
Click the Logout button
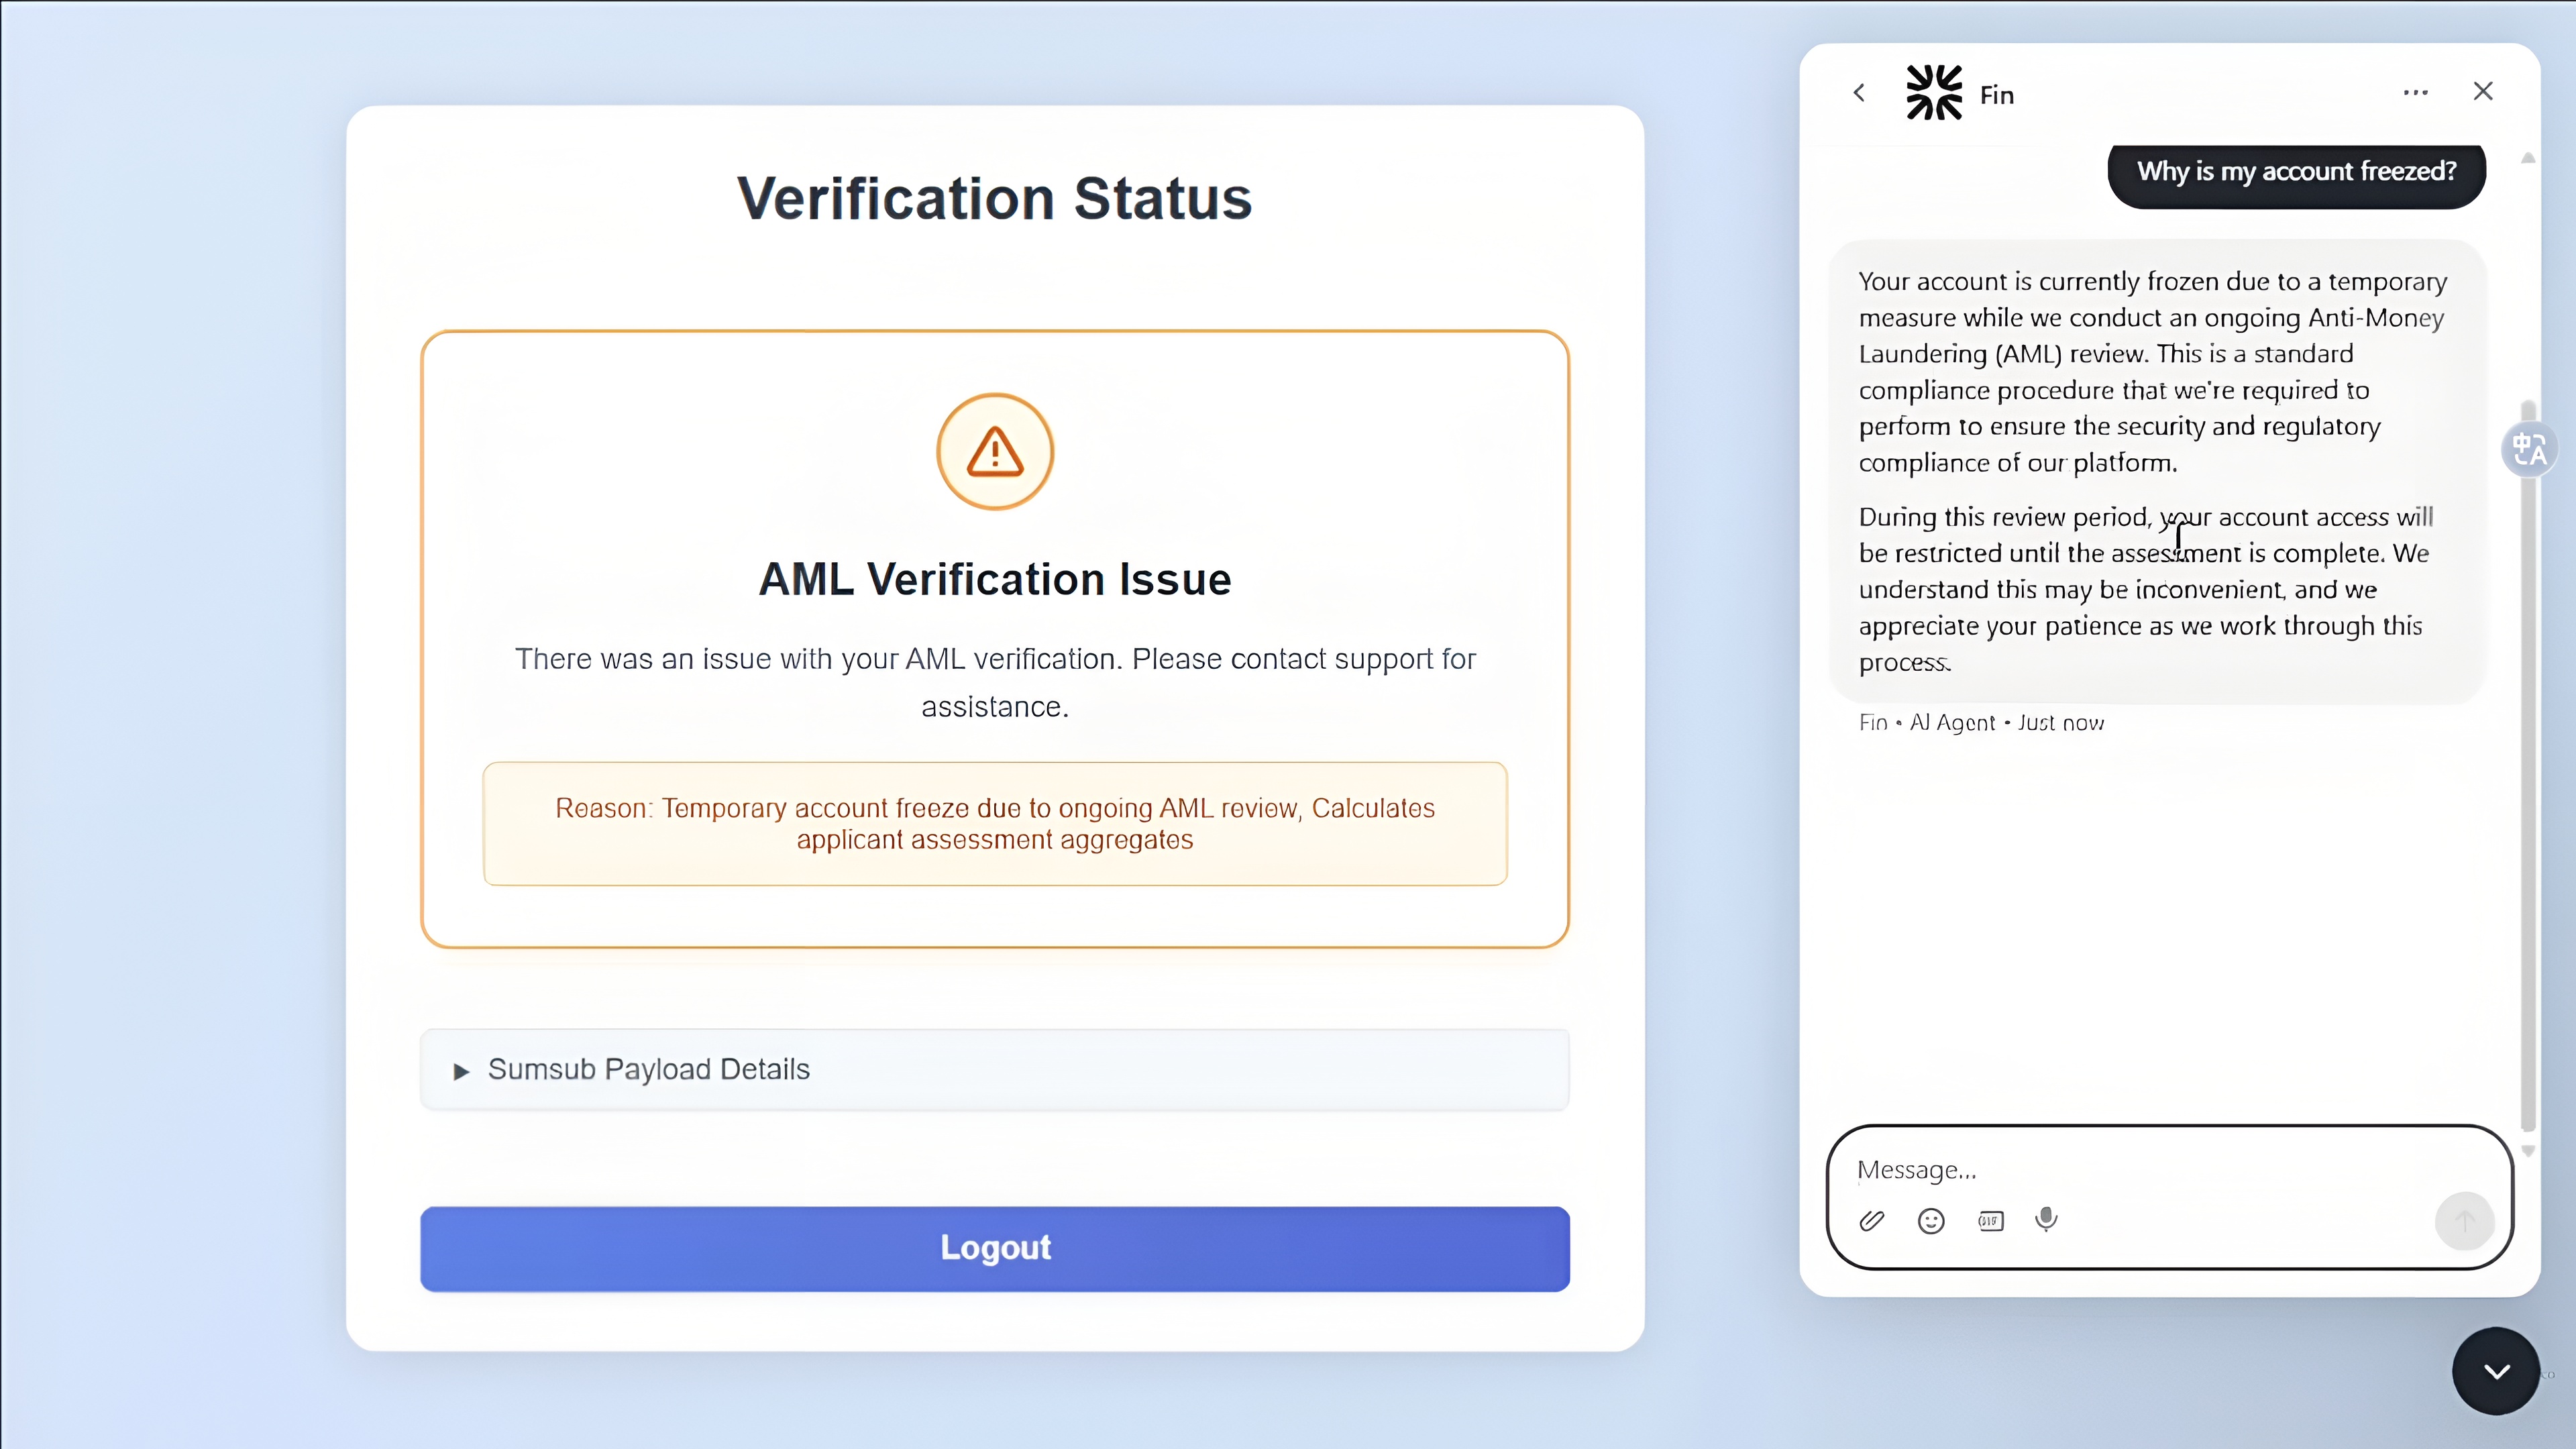point(994,1248)
